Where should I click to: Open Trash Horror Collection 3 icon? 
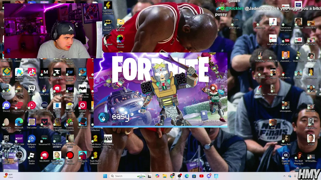[x=95, y=158]
